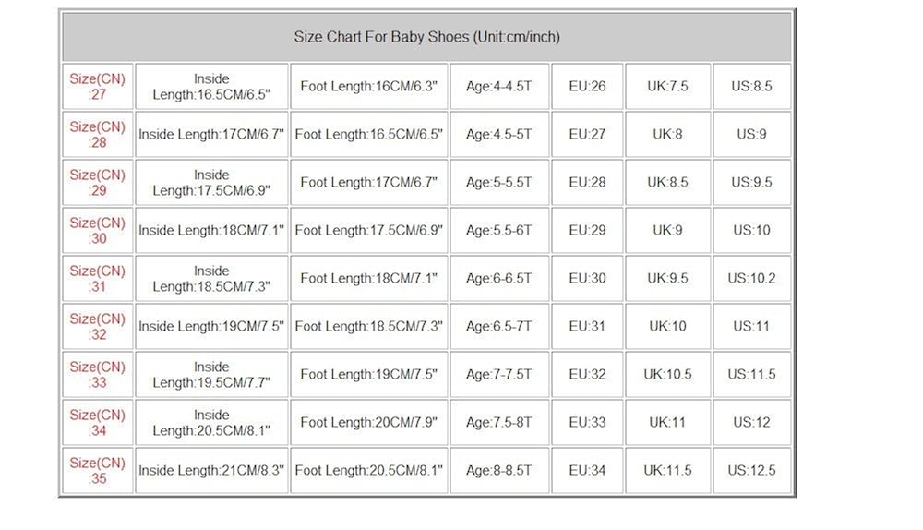Select the EU:30 cell
The image size is (923, 530).
[x=587, y=279]
